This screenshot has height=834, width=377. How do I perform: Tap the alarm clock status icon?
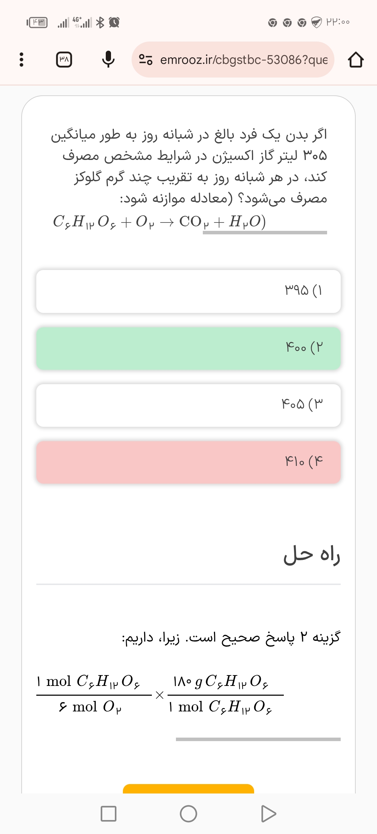pos(114,22)
